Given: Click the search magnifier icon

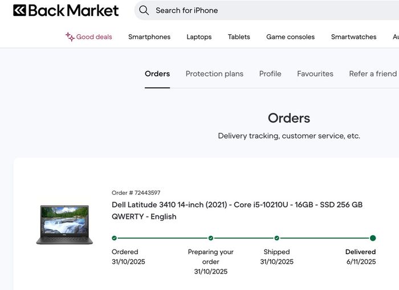Looking at the screenshot, I should coord(144,10).
